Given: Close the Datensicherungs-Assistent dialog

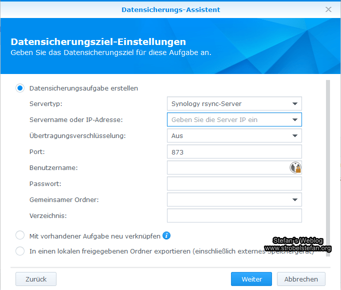Looking at the screenshot, I should [x=328, y=9].
